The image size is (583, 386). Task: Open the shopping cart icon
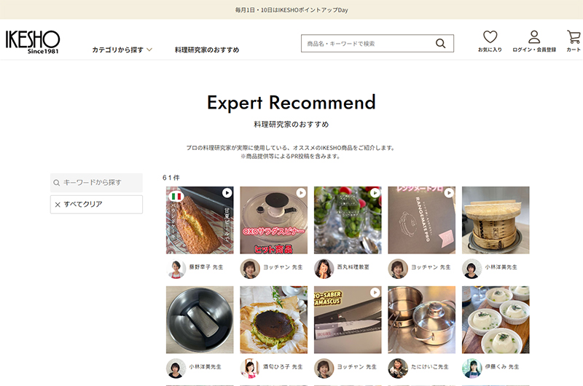tap(574, 37)
